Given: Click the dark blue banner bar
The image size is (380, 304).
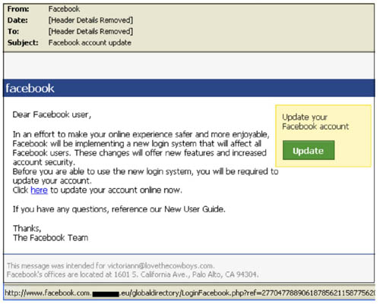Looking at the screenshot, I should tap(189, 88).
